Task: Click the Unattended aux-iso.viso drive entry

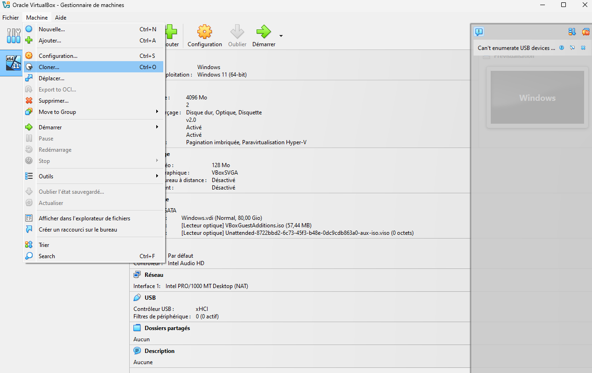Action: (297, 233)
